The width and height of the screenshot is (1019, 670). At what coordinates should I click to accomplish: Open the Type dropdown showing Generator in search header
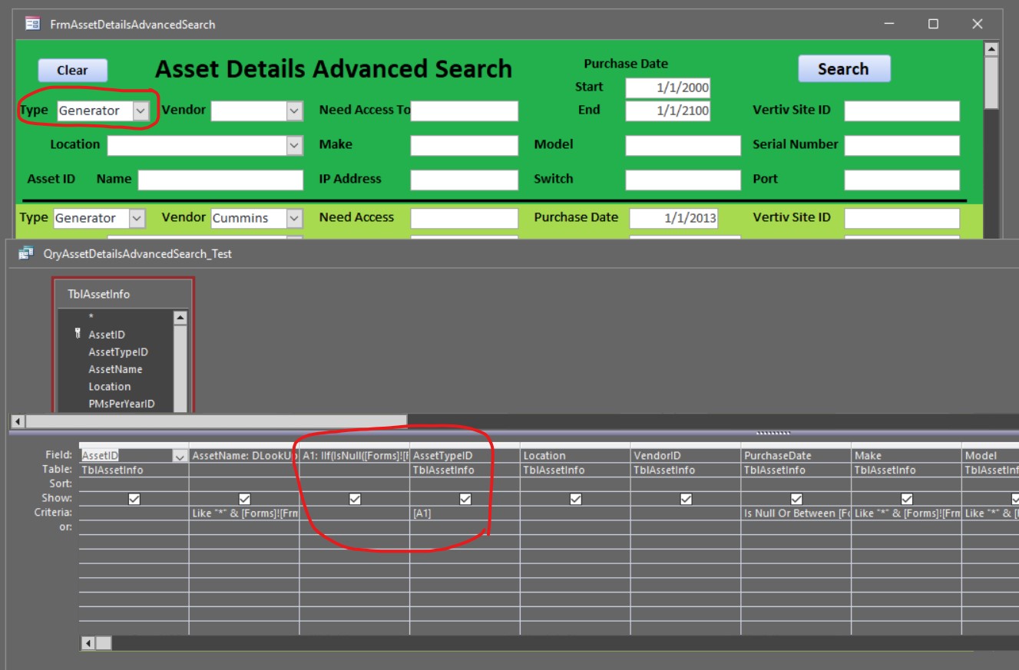point(141,111)
